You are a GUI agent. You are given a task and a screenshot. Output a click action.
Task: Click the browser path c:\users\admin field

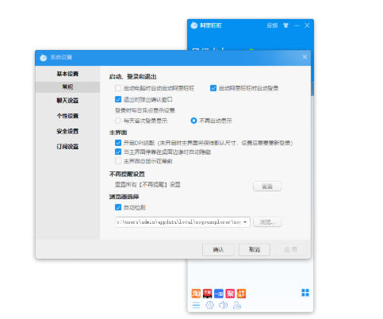(182, 222)
